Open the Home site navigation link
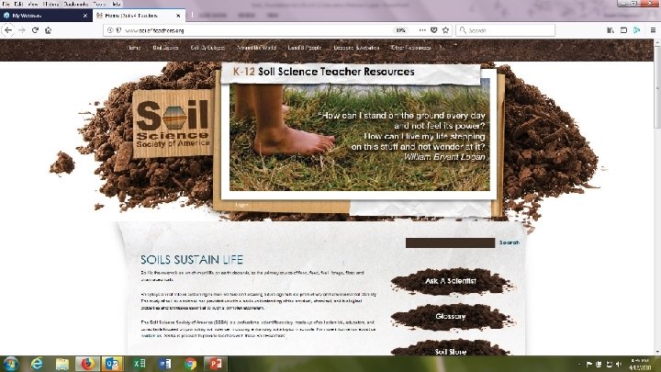Viewport: 661px width, 372px height. pyautogui.click(x=134, y=48)
